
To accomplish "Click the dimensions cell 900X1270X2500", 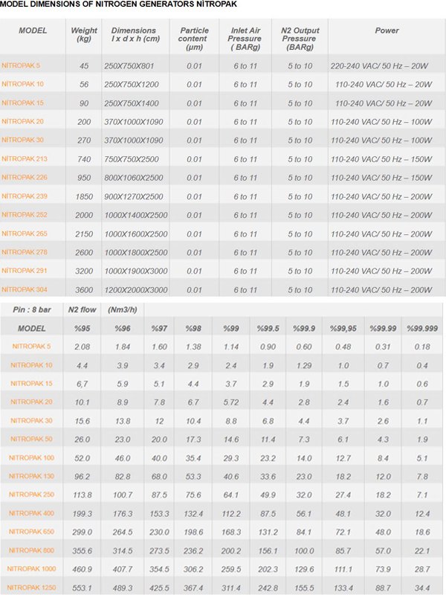I will pos(134,196).
